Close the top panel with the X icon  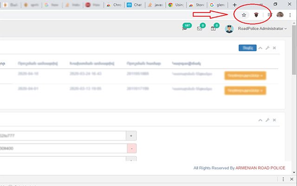pos(274,48)
